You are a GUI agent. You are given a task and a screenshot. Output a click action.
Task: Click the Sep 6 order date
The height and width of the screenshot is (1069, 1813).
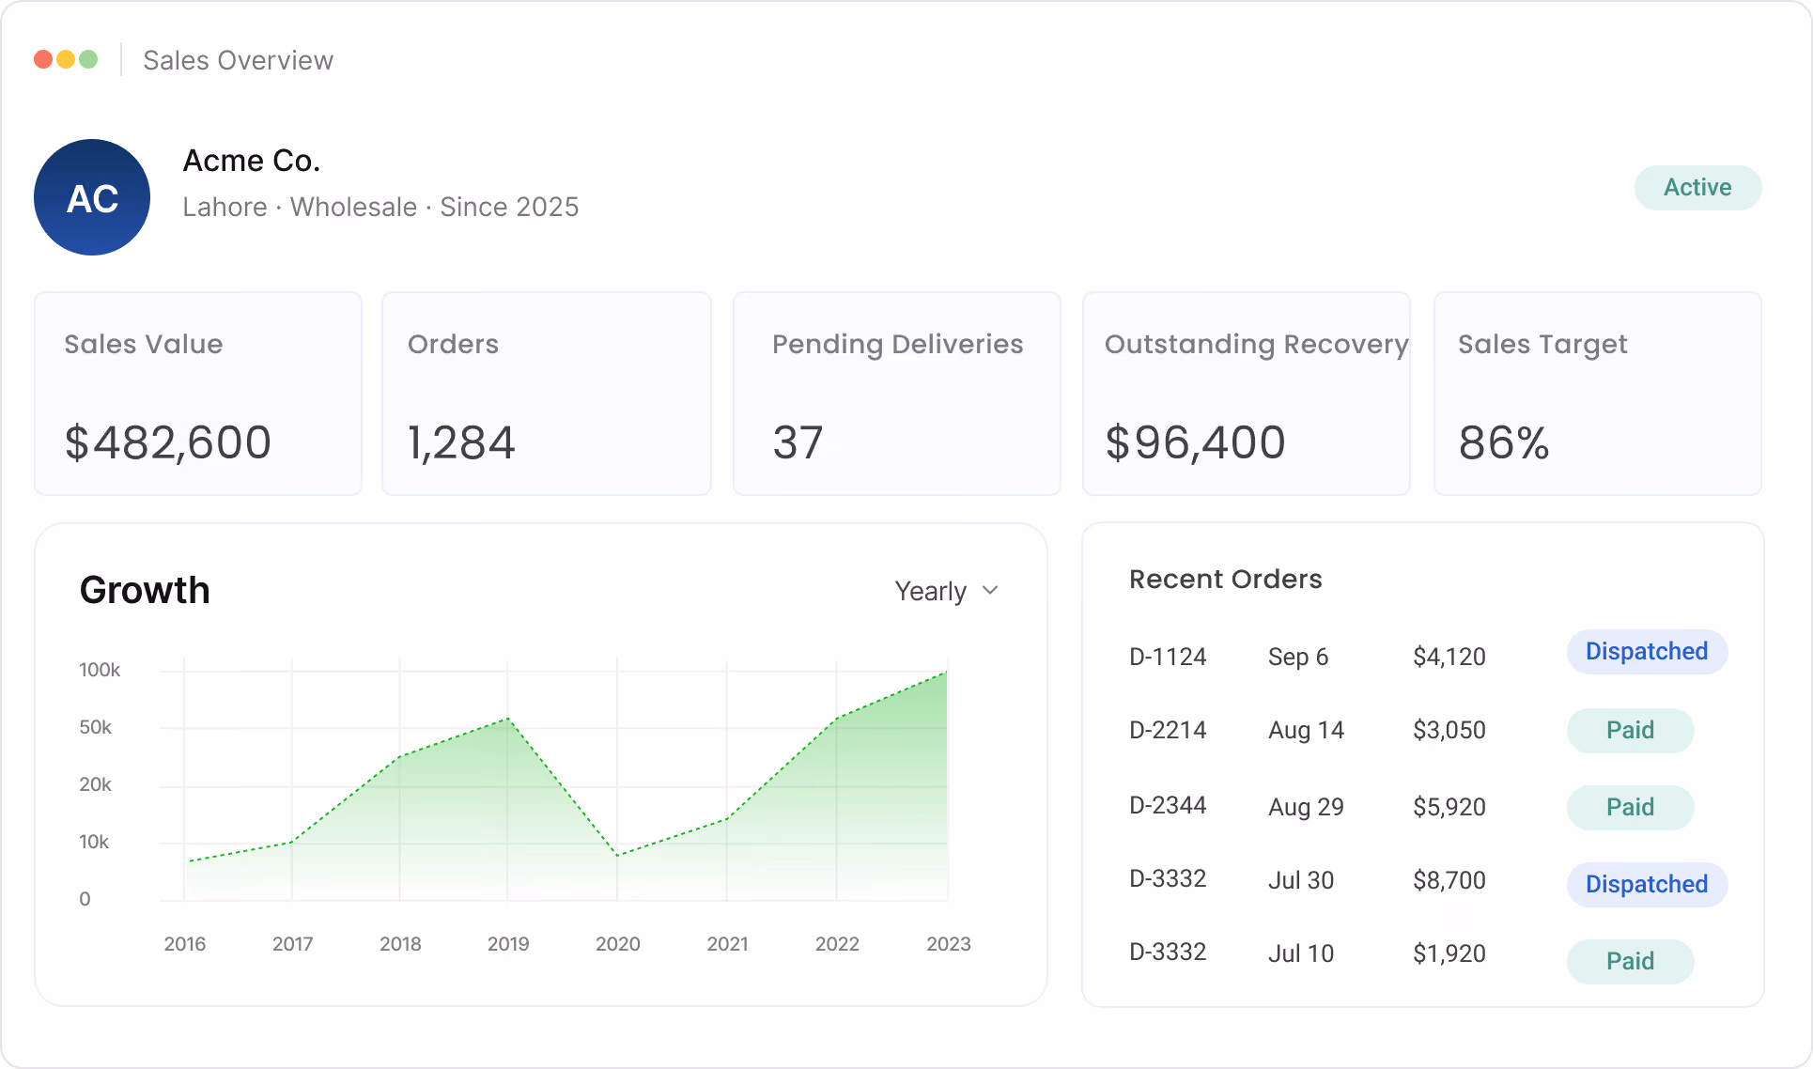1298,657
